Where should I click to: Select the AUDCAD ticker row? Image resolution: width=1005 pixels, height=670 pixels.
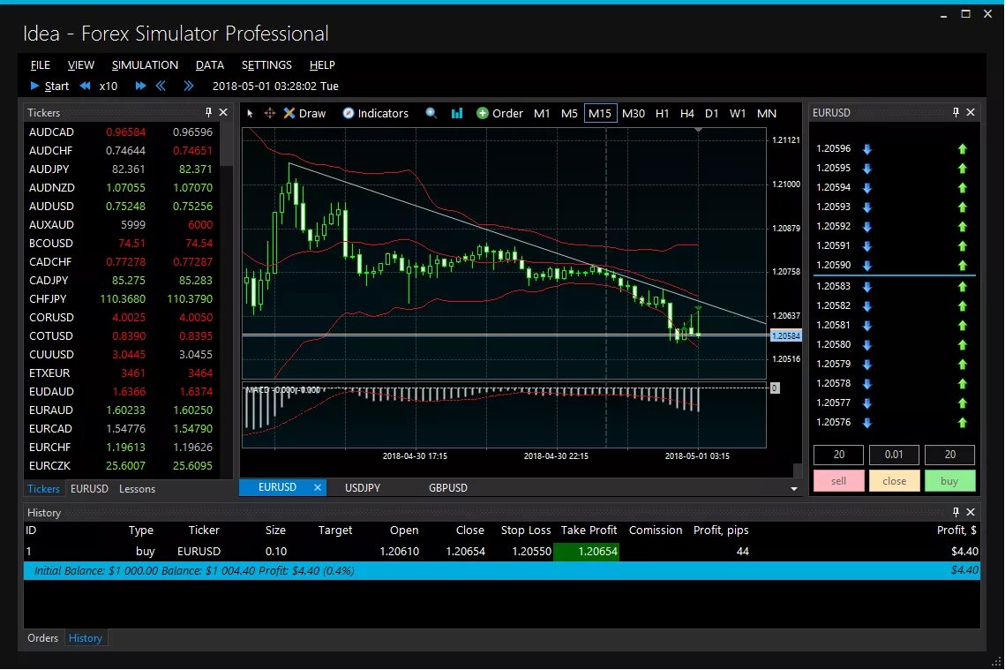pos(122,132)
